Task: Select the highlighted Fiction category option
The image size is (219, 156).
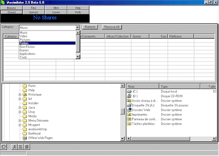Action: point(47,43)
